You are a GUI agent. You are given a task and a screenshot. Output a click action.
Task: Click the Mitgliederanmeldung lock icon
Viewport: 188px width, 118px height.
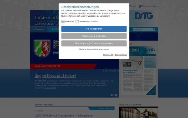click(139, 6)
